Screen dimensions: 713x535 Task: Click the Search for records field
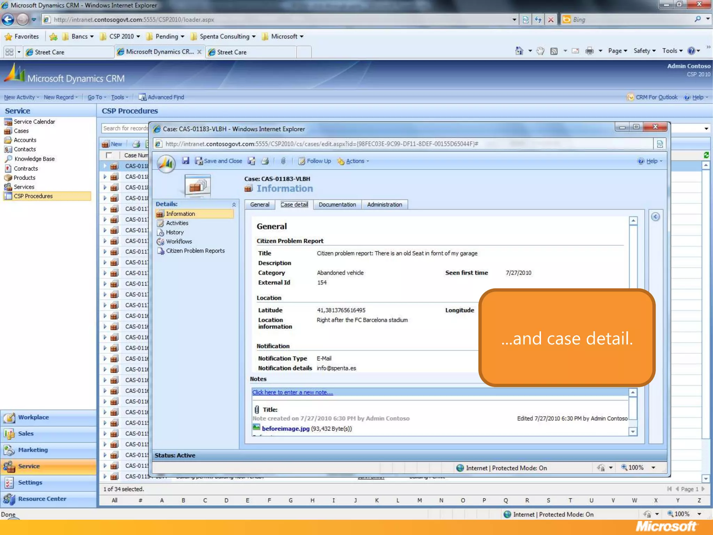coord(125,128)
